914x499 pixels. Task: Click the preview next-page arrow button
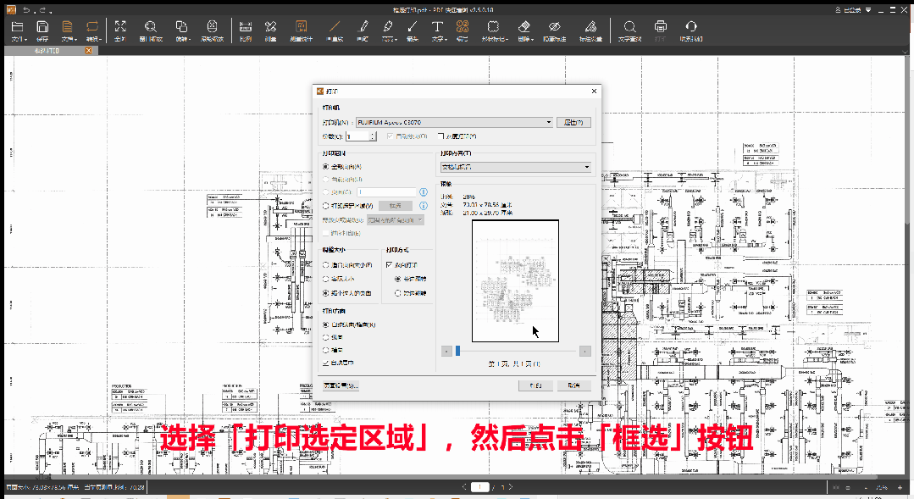click(585, 351)
